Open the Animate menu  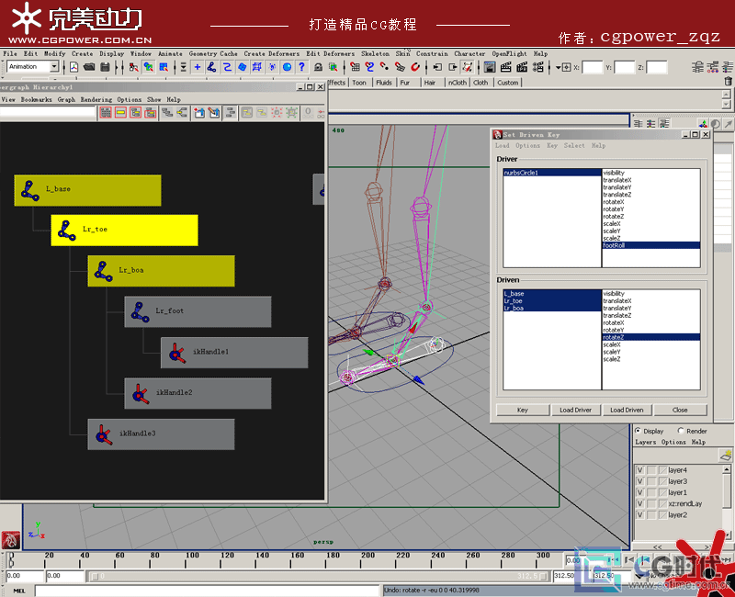[170, 54]
